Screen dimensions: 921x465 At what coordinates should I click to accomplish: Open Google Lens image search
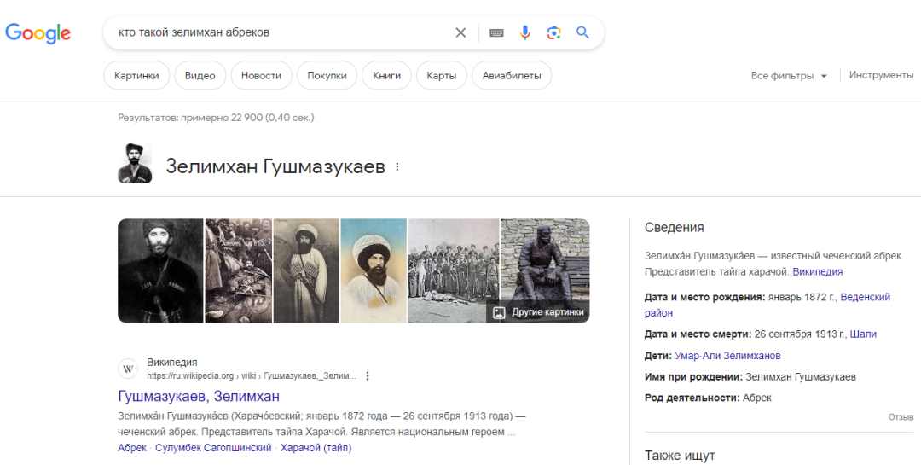point(554,32)
